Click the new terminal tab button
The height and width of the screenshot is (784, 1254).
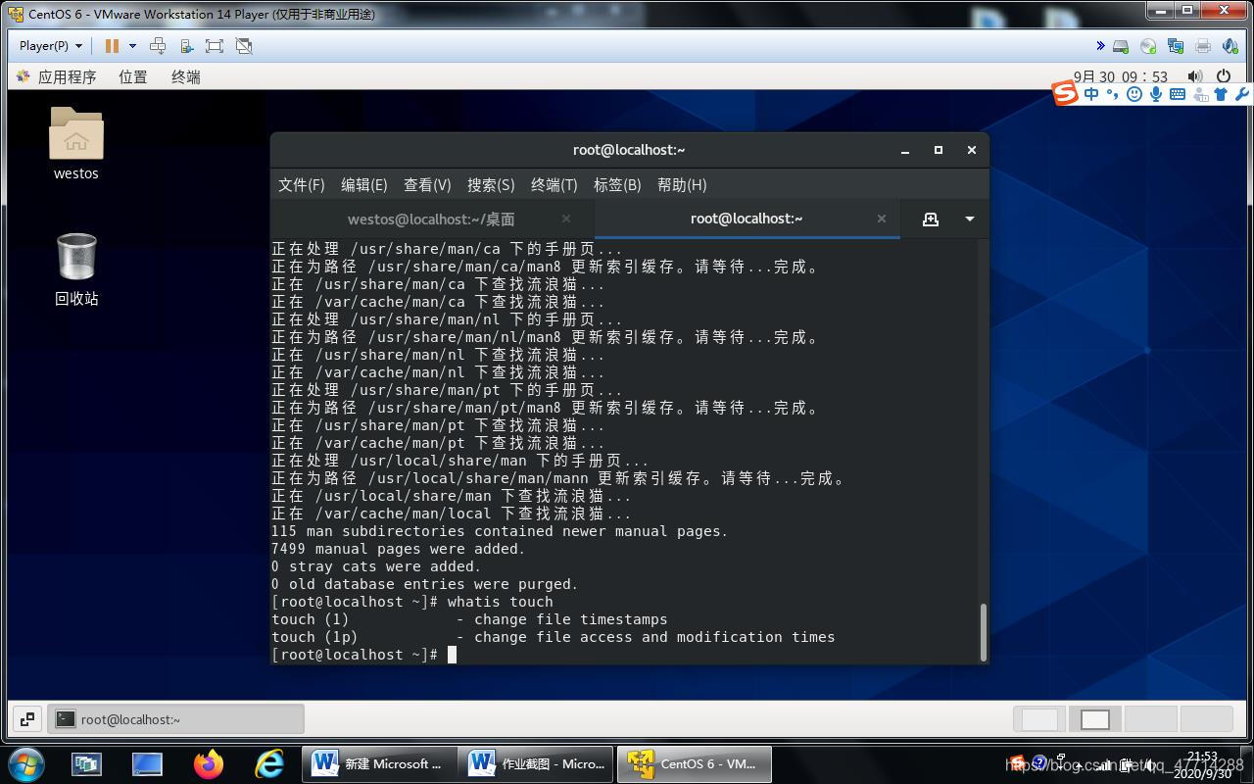[931, 220]
